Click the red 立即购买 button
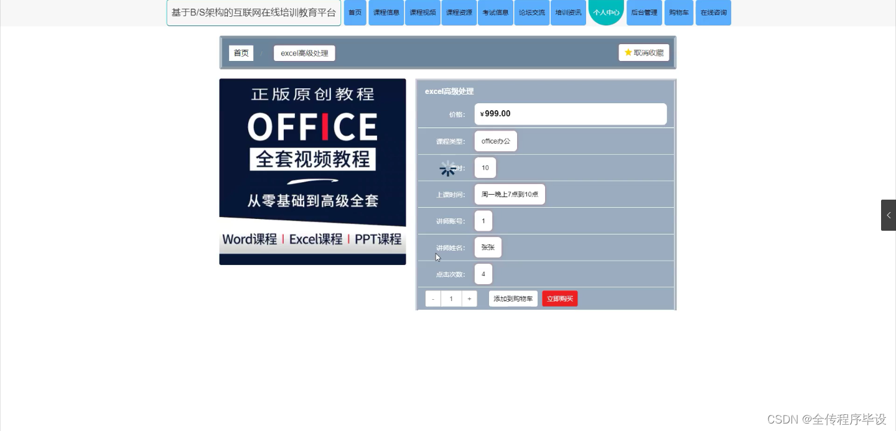This screenshot has width=896, height=431. click(560, 299)
